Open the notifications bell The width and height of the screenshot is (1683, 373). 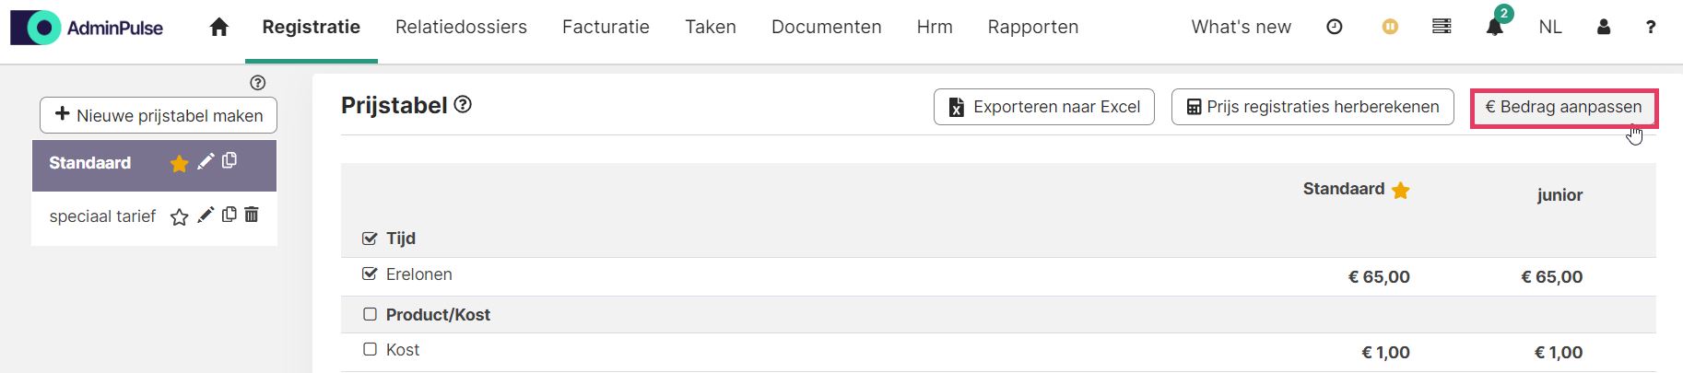point(1495,27)
